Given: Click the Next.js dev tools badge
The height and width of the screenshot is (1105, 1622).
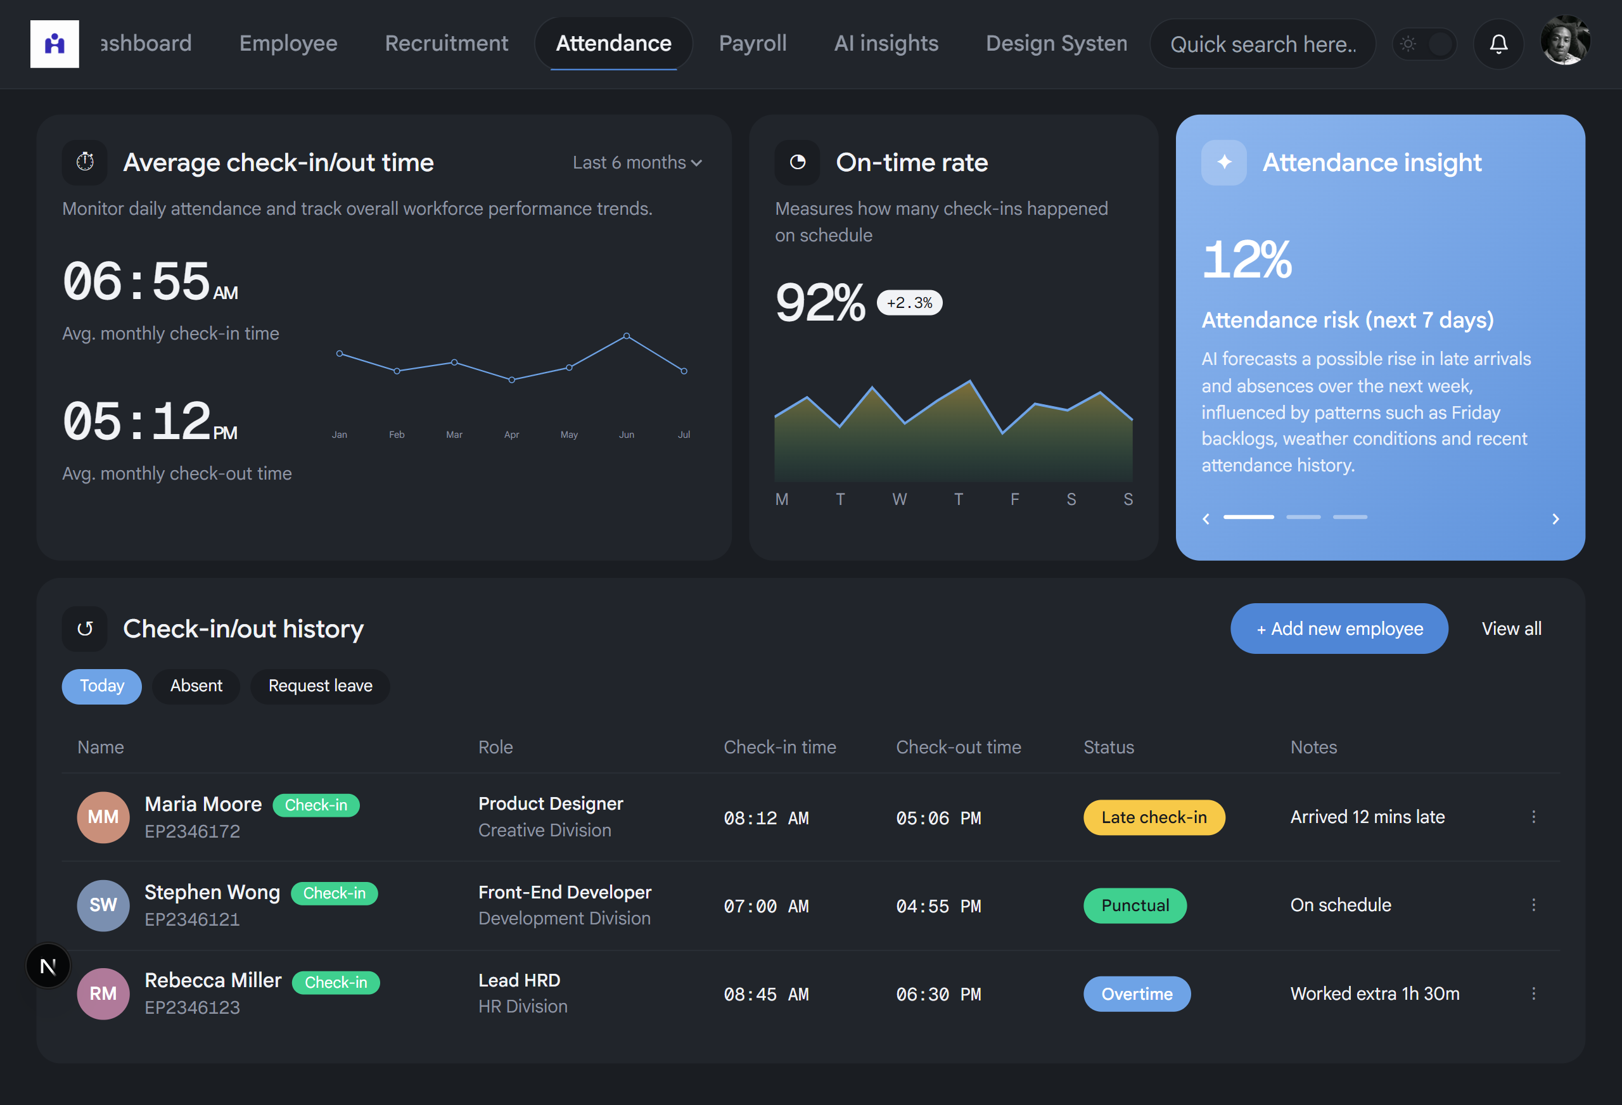Looking at the screenshot, I should [48, 966].
